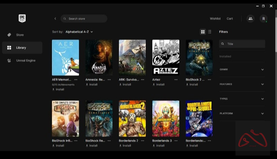Open options menu for Borderlands 2

click(x=143, y=141)
